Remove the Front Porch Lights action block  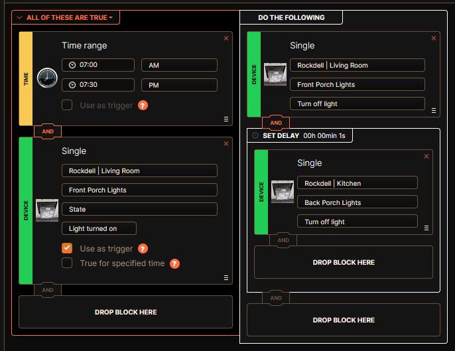pos(434,38)
